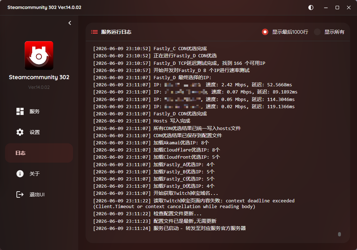Viewport: 357px width, 250px height.
Task: Open the 服务 page via grid icon
Action: pos(20,111)
